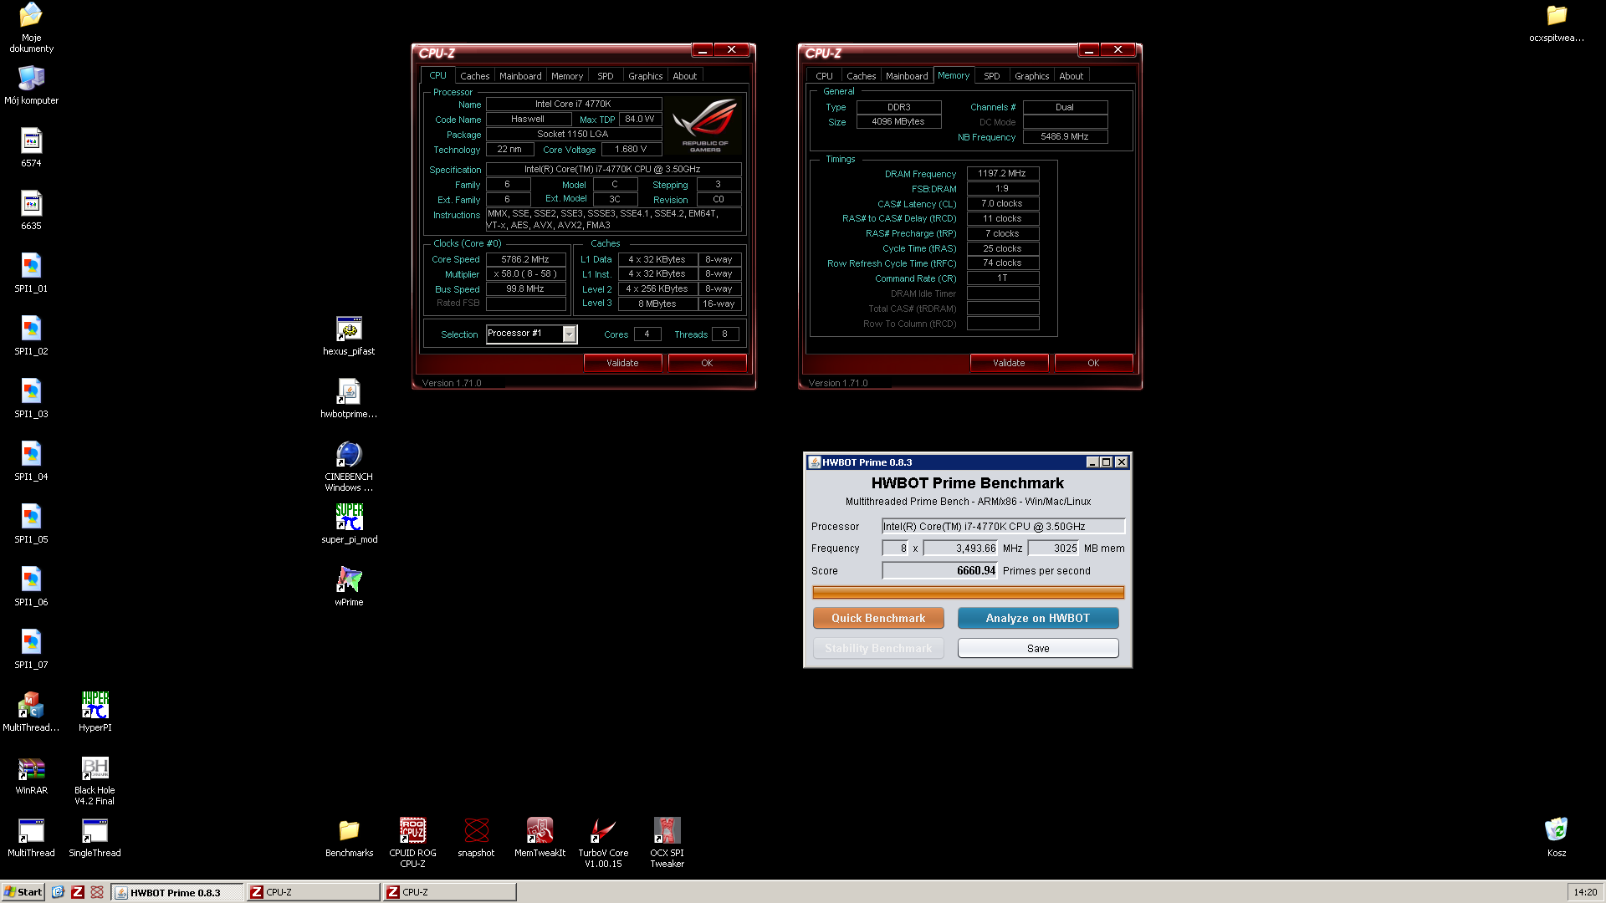
Task: Click the HWBOT Processor name field
Action: (x=1004, y=526)
